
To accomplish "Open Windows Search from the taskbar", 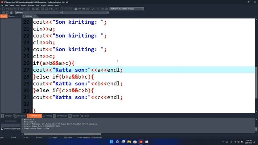I will point(117,142).
